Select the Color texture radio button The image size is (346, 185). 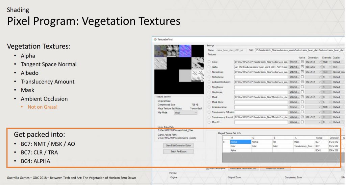click(209, 62)
